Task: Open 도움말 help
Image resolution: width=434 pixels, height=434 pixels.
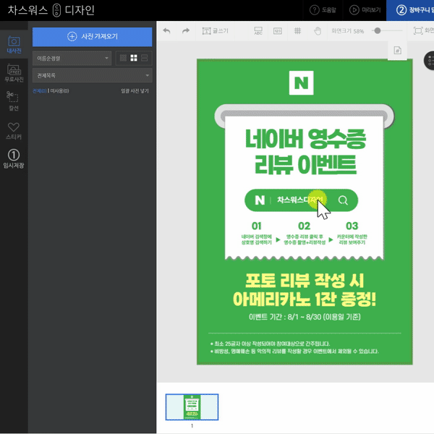Action: [323, 10]
